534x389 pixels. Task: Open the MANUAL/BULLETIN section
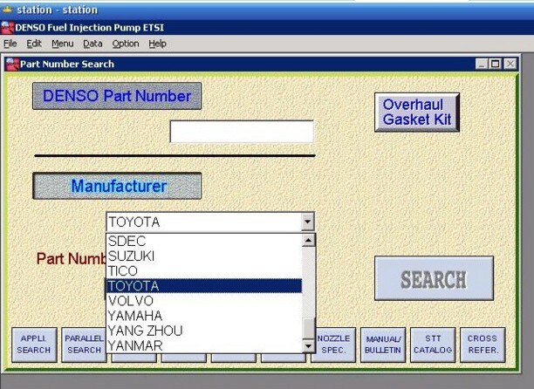383,345
